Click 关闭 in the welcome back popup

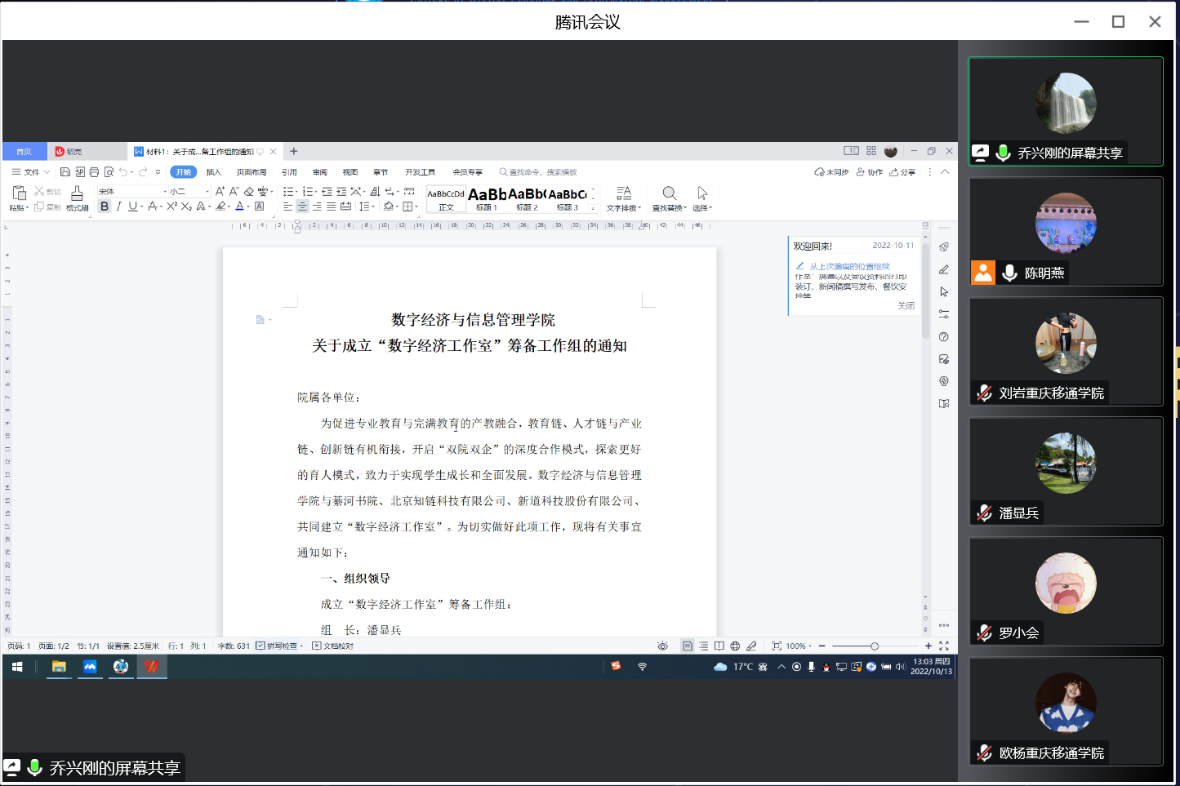[906, 305]
